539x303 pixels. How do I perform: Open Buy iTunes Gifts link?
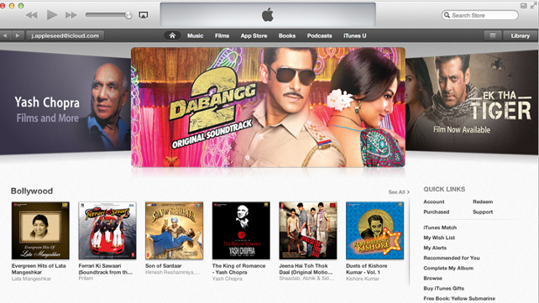(x=444, y=288)
